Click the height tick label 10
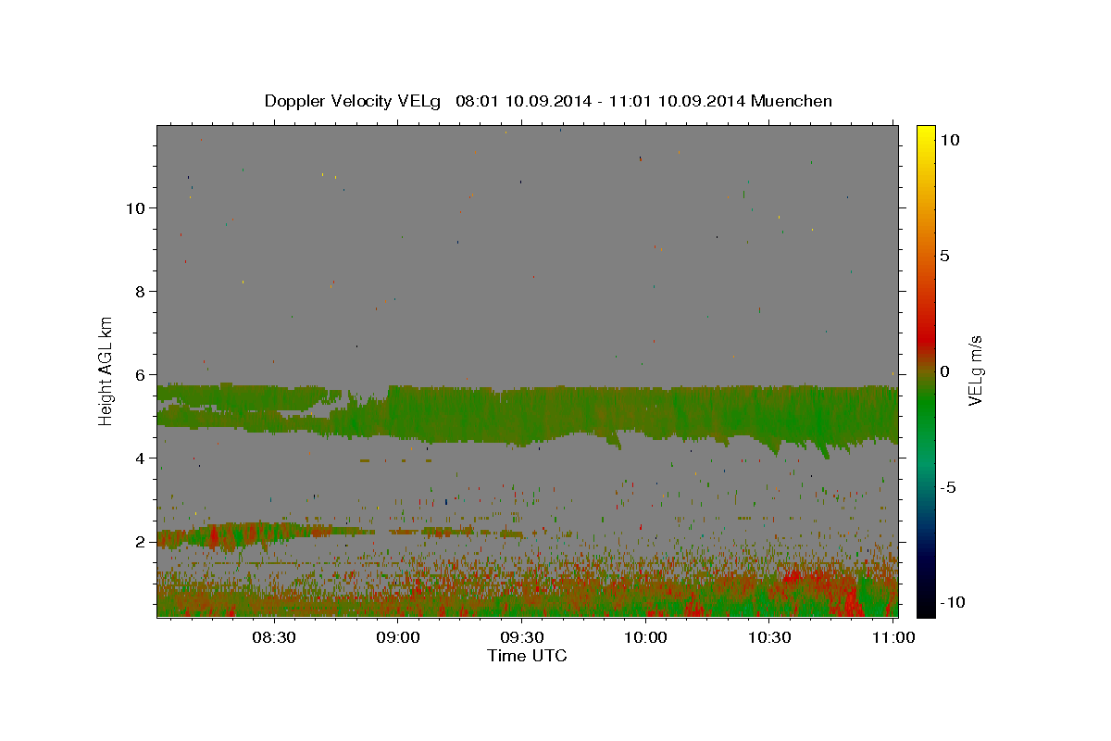1111x741 pixels. point(134,207)
